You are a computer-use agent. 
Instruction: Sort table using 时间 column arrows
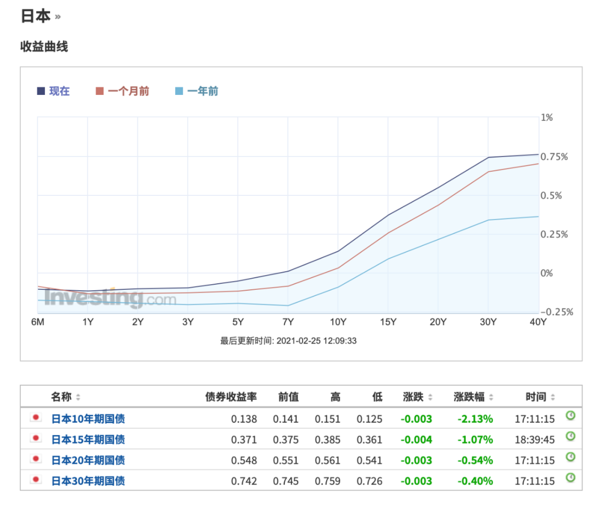click(552, 397)
